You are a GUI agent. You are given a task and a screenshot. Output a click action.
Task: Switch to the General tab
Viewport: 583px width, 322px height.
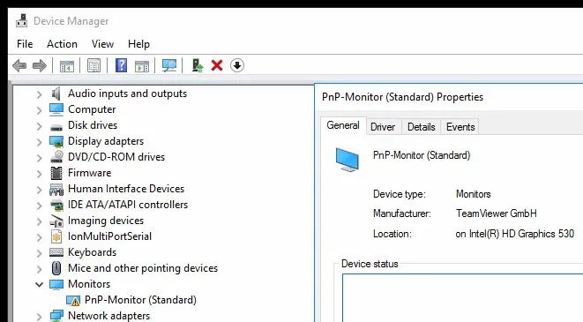point(343,125)
